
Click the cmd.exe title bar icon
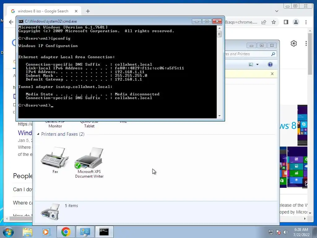click(x=21, y=21)
